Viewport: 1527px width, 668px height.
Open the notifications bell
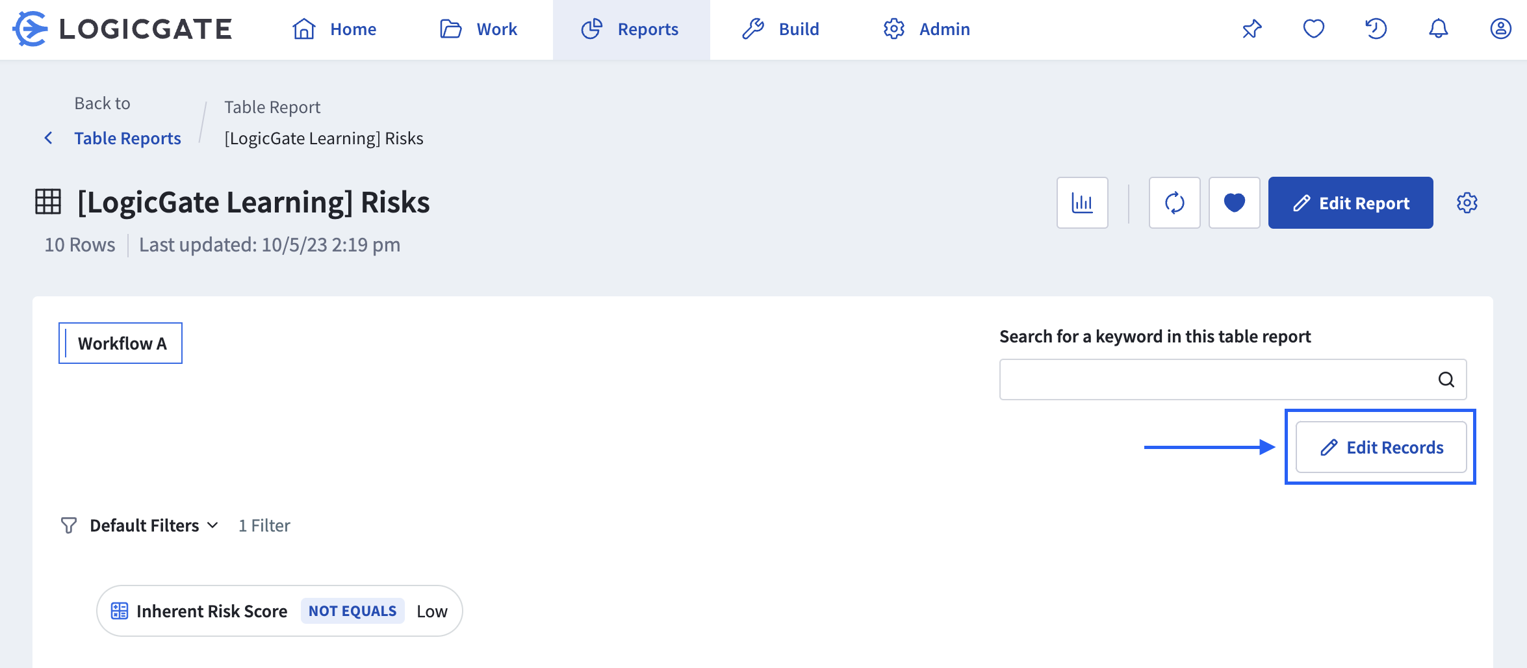(x=1438, y=29)
